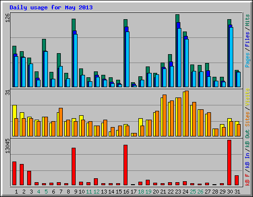Click the orange Sites bar for day 24

pos(187,113)
